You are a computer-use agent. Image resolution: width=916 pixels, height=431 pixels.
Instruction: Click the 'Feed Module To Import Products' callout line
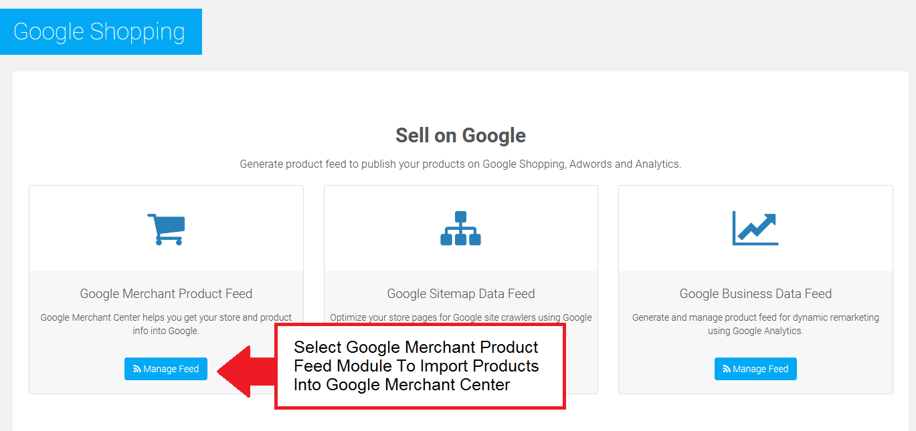tap(416, 366)
